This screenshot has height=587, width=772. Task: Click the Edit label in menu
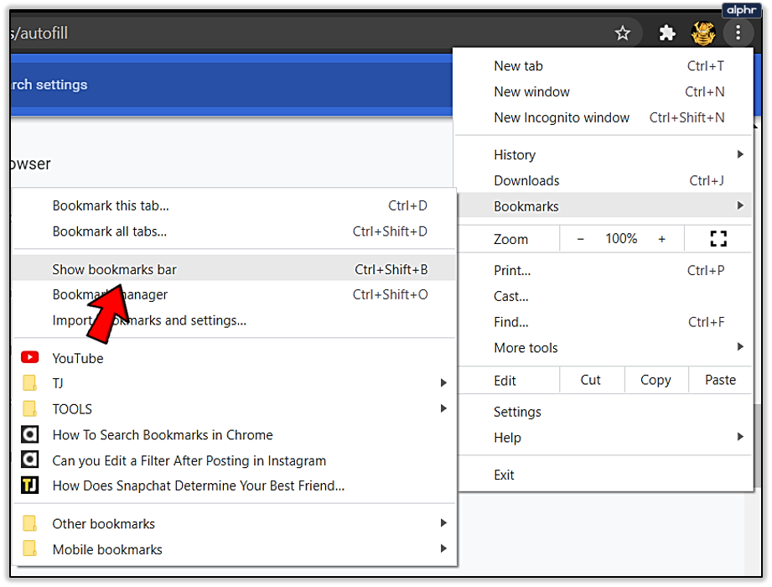505,381
